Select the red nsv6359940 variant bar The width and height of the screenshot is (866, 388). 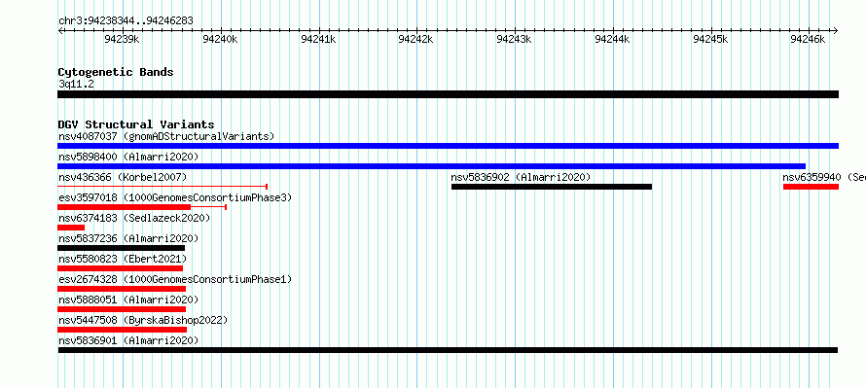(x=811, y=187)
